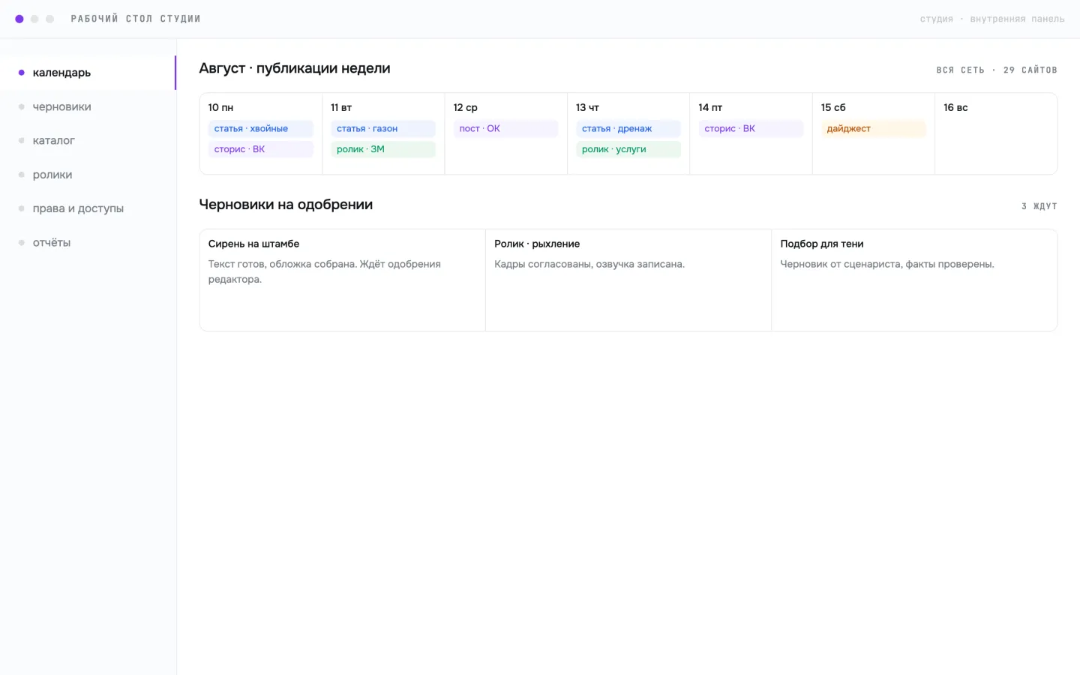
Task: Open отчёты in the sidebar
Action: click(88, 242)
